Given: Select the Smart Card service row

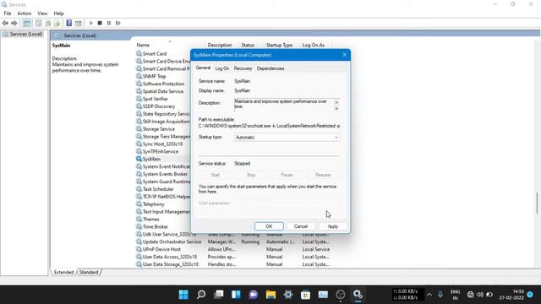Looking at the screenshot, I should coord(154,54).
